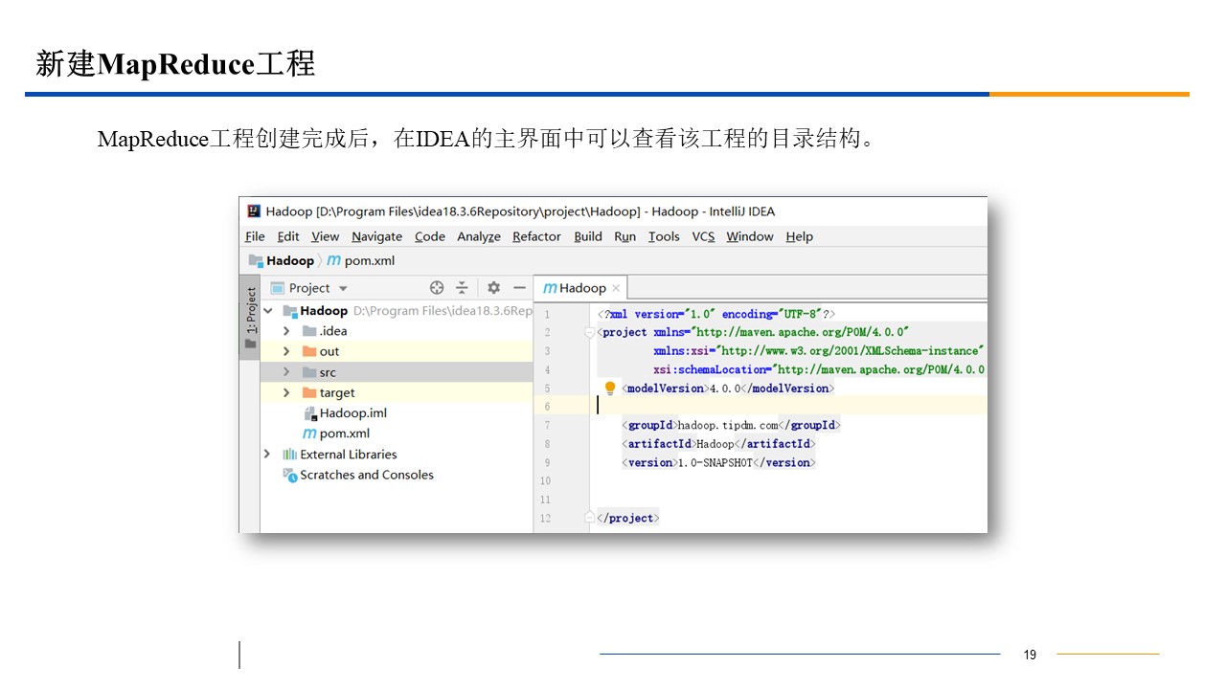Select Hadoop.iml file in project tree

point(352,413)
